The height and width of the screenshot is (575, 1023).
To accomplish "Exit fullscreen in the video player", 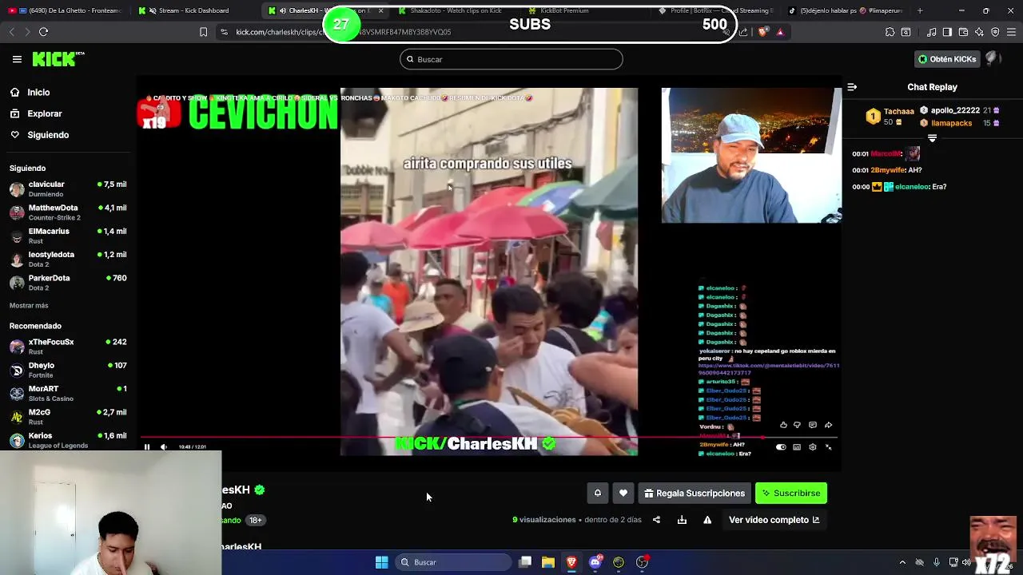I will (x=828, y=447).
